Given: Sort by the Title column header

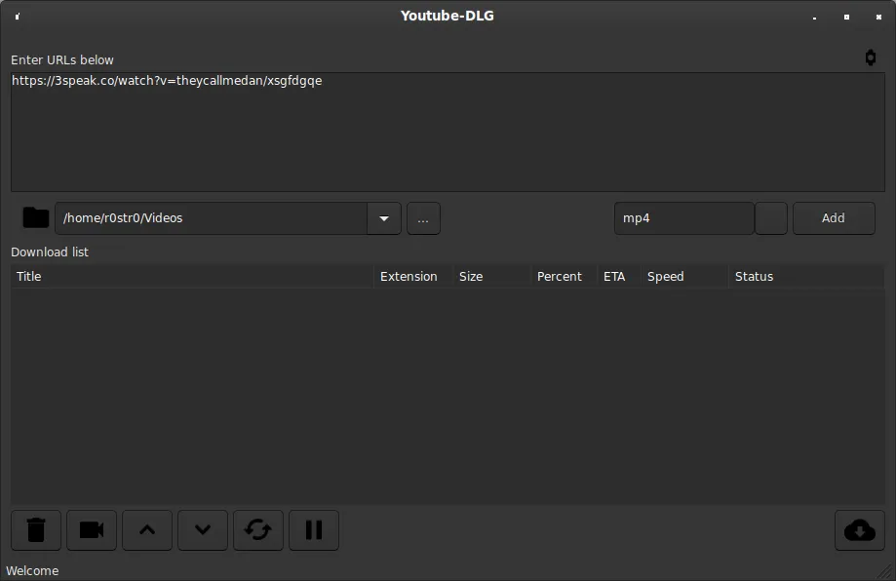Looking at the screenshot, I should tap(192, 277).
